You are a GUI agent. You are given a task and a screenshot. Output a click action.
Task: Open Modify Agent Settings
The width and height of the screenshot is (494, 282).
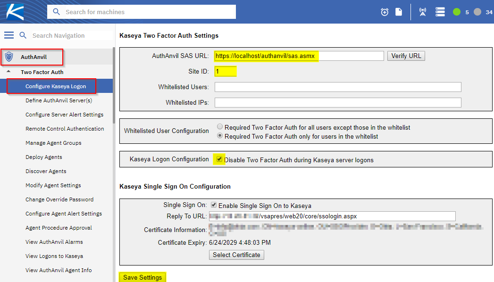[53, 185]
